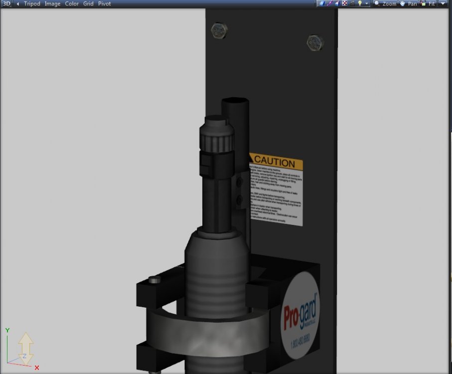The width and height of the screenshot is (452, 374).
Task: Click Fit to frame the model
Action: point(428,4)
